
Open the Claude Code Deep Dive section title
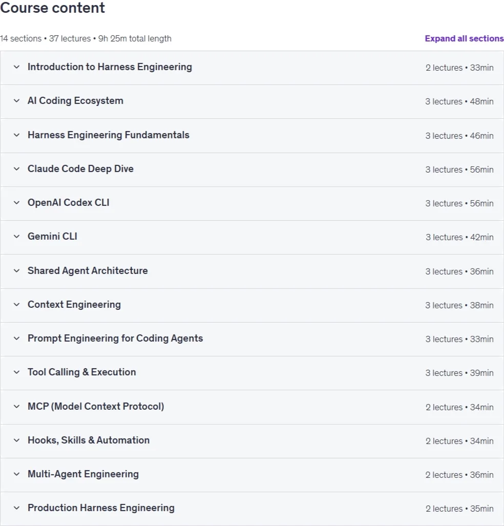(x=80, y=169)
